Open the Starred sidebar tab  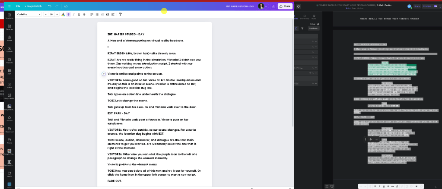(x=10, y=119)
